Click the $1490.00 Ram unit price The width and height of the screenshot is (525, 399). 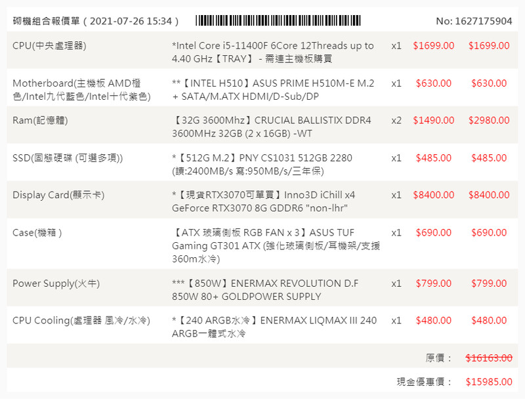coord(433,121)
